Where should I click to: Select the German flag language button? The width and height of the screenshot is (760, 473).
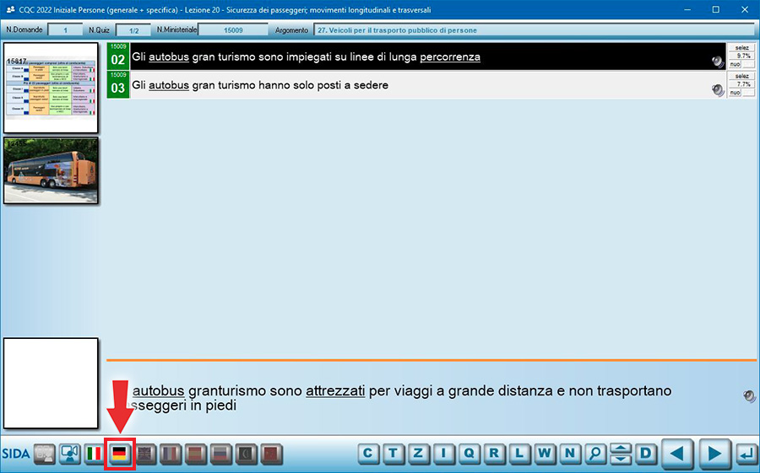tap(120, 454)
